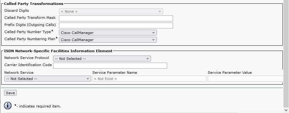Click the Prefix Digits (Outgoing Calls) field
The image size is (289, 113).
(116, 26)
